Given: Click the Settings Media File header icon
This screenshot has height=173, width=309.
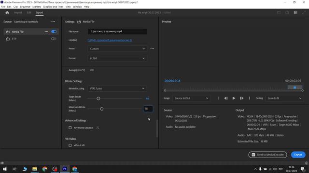Looking at the screenshot, I should (x=79, y=22).
